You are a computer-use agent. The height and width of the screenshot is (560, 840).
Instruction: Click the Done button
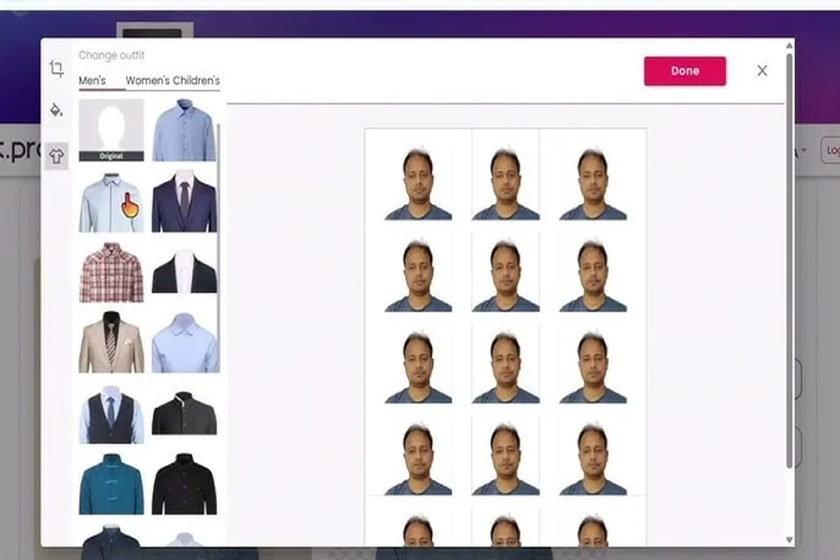click(x=684, y=71)
